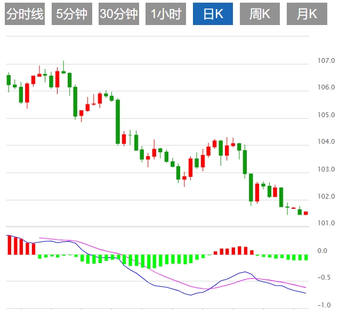This screenshot has height=310, width=339.
Task: Click the 107.0 price axis label
Action: click(x=326, y=61)
